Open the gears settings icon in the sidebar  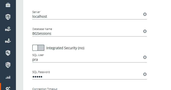[x=8, y=88]
